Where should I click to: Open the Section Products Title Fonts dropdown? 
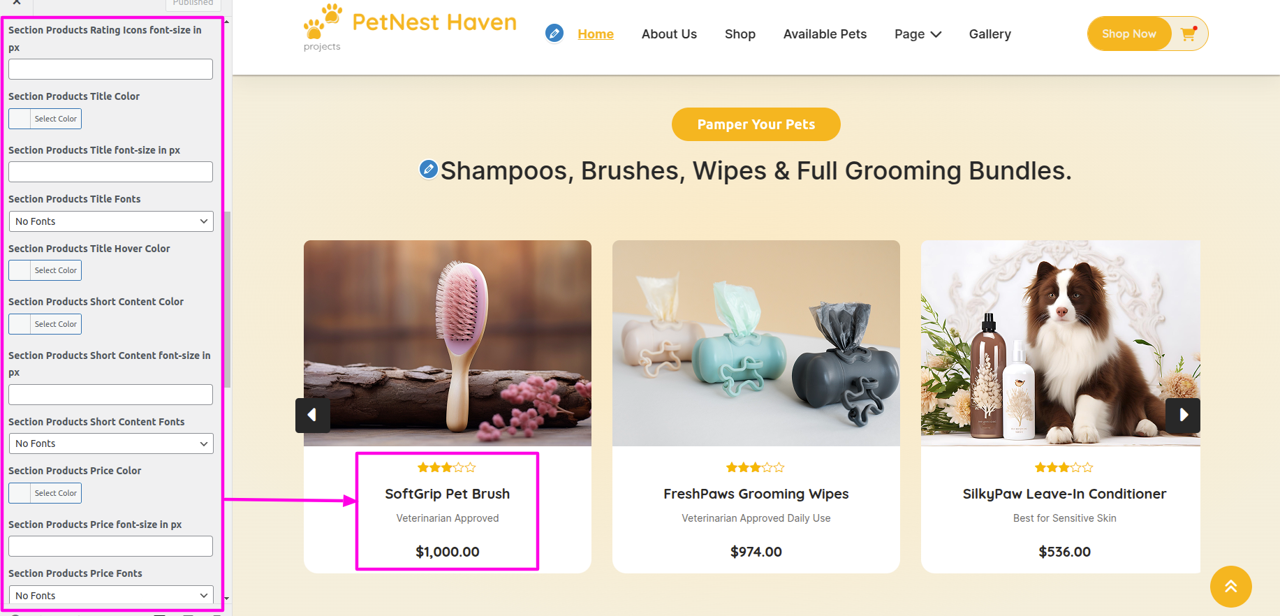[111, 221]
